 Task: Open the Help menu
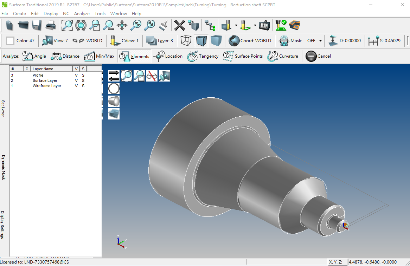point(136,14)
